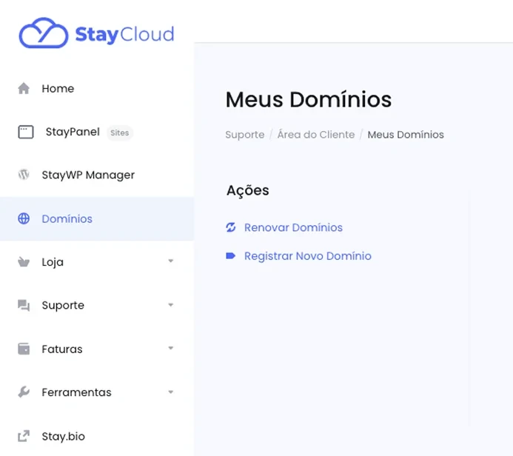Open the StayPanel menu item
Screen dimensions: 513x456
click(x=73, y=132)
